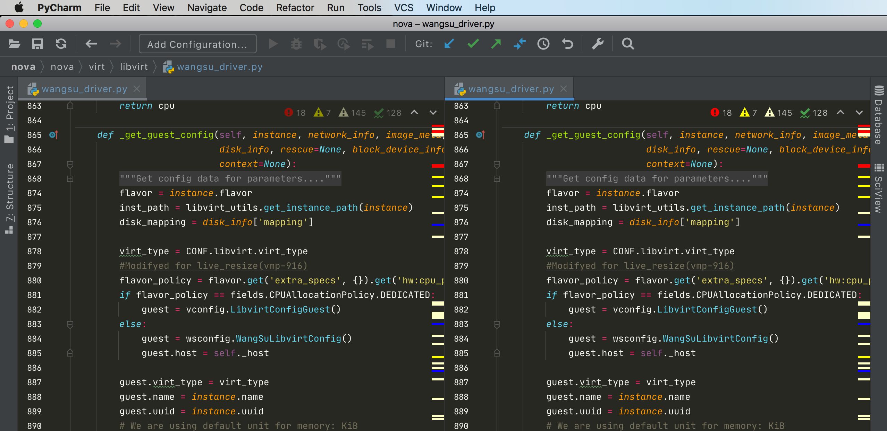Click the Synchronize reload icon

pos(61,44)
